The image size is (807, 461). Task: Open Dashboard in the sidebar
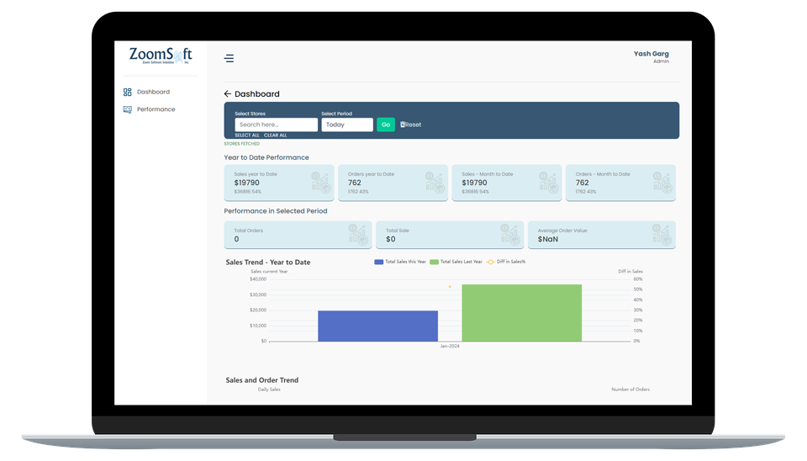click(x=153, y=93)
